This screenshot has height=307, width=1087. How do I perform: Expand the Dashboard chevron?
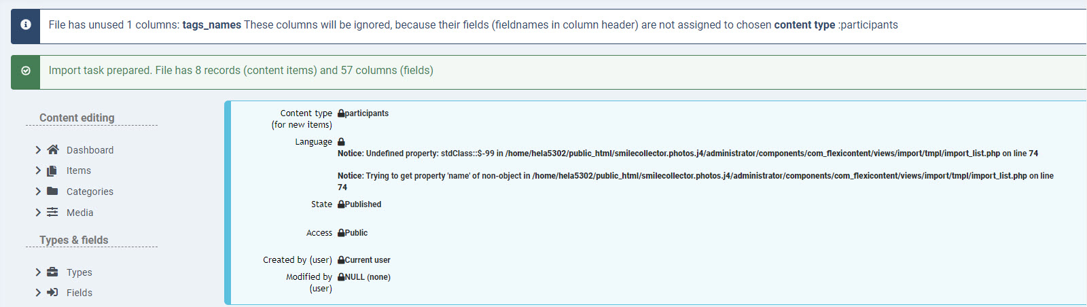point(38,149)
